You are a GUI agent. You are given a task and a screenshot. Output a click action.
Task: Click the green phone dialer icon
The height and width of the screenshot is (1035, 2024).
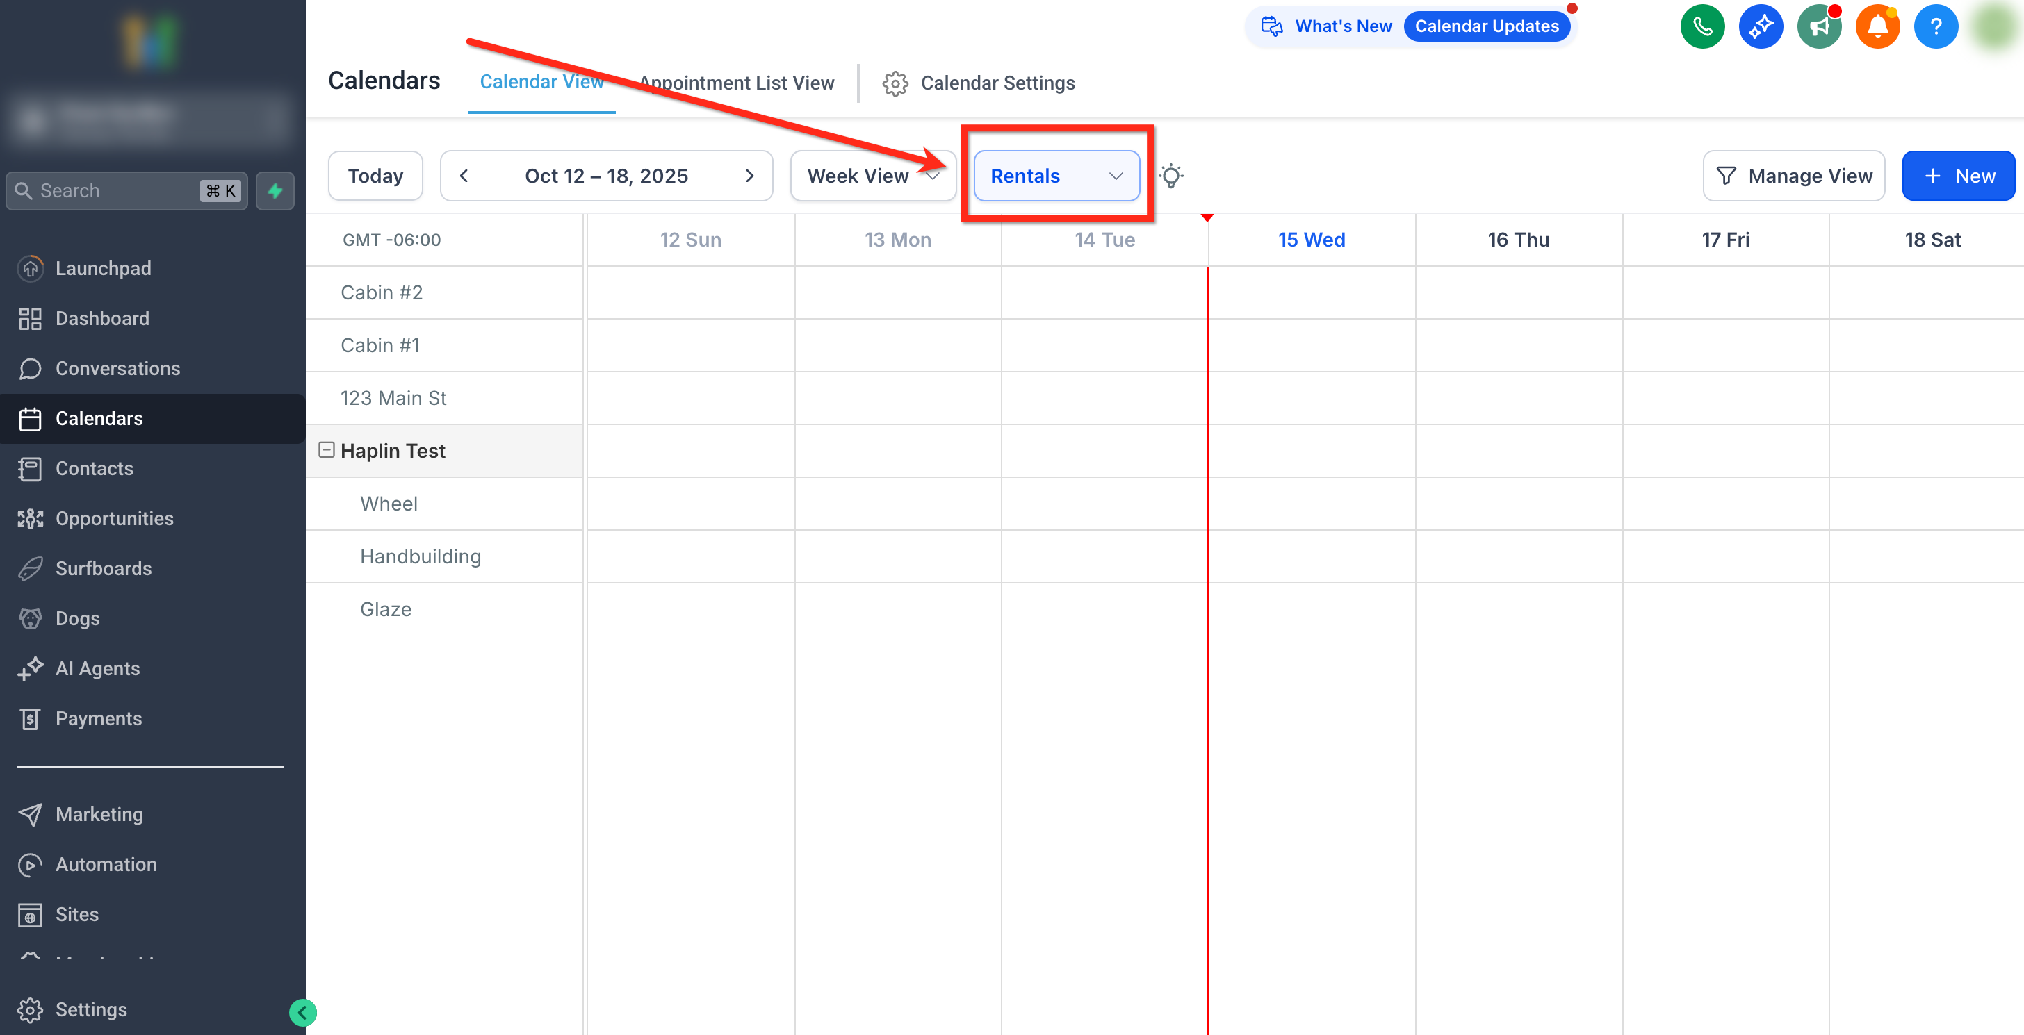coord(1702,26)
